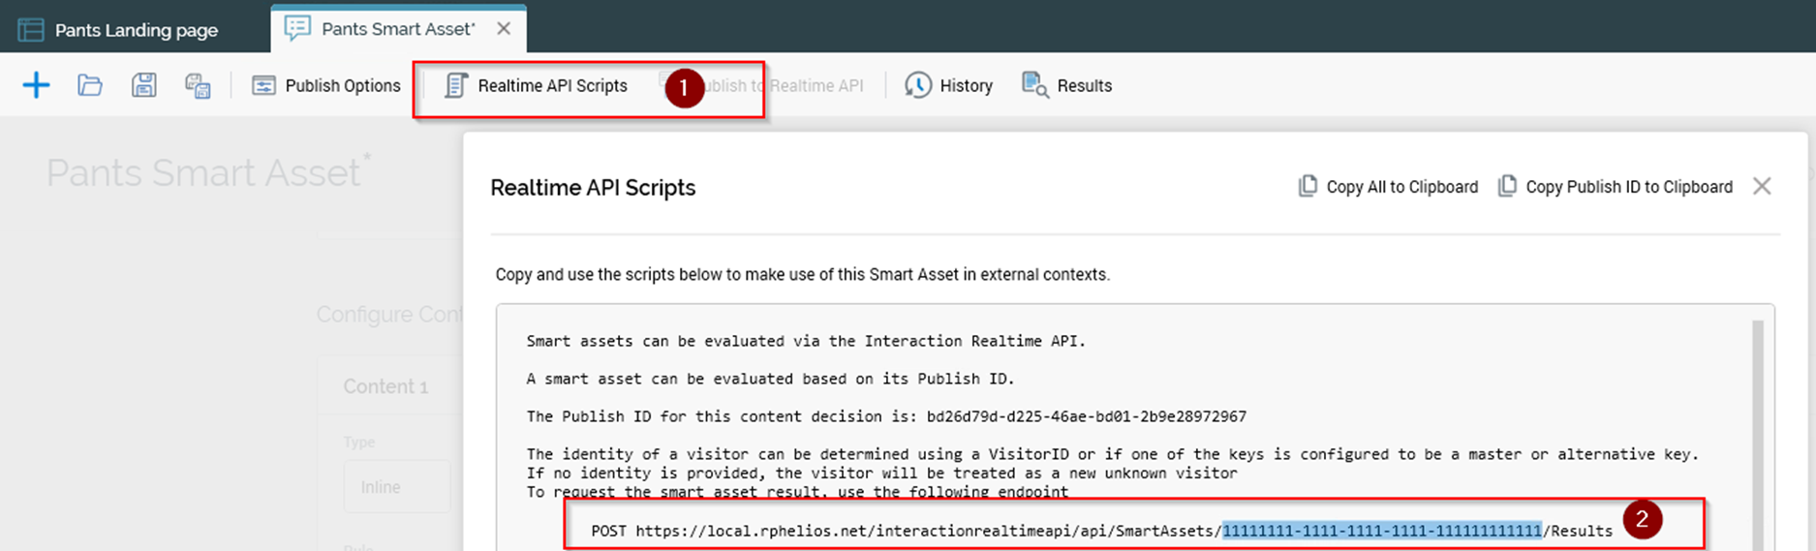
Task: Show the Realtime API Scripts
Action: pos(536,85)
